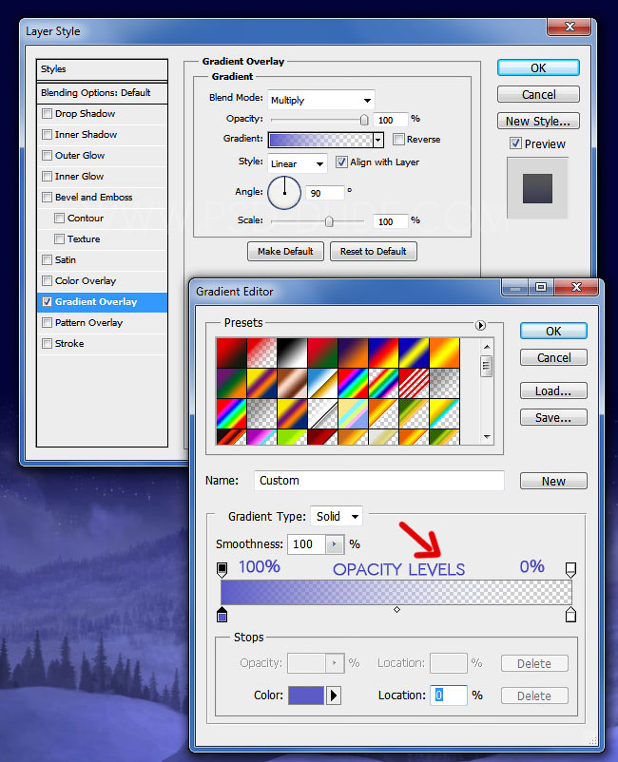This screenshot has width=618, height=762.
Task: Select the Color Overlay style entry
Action: 102,281
